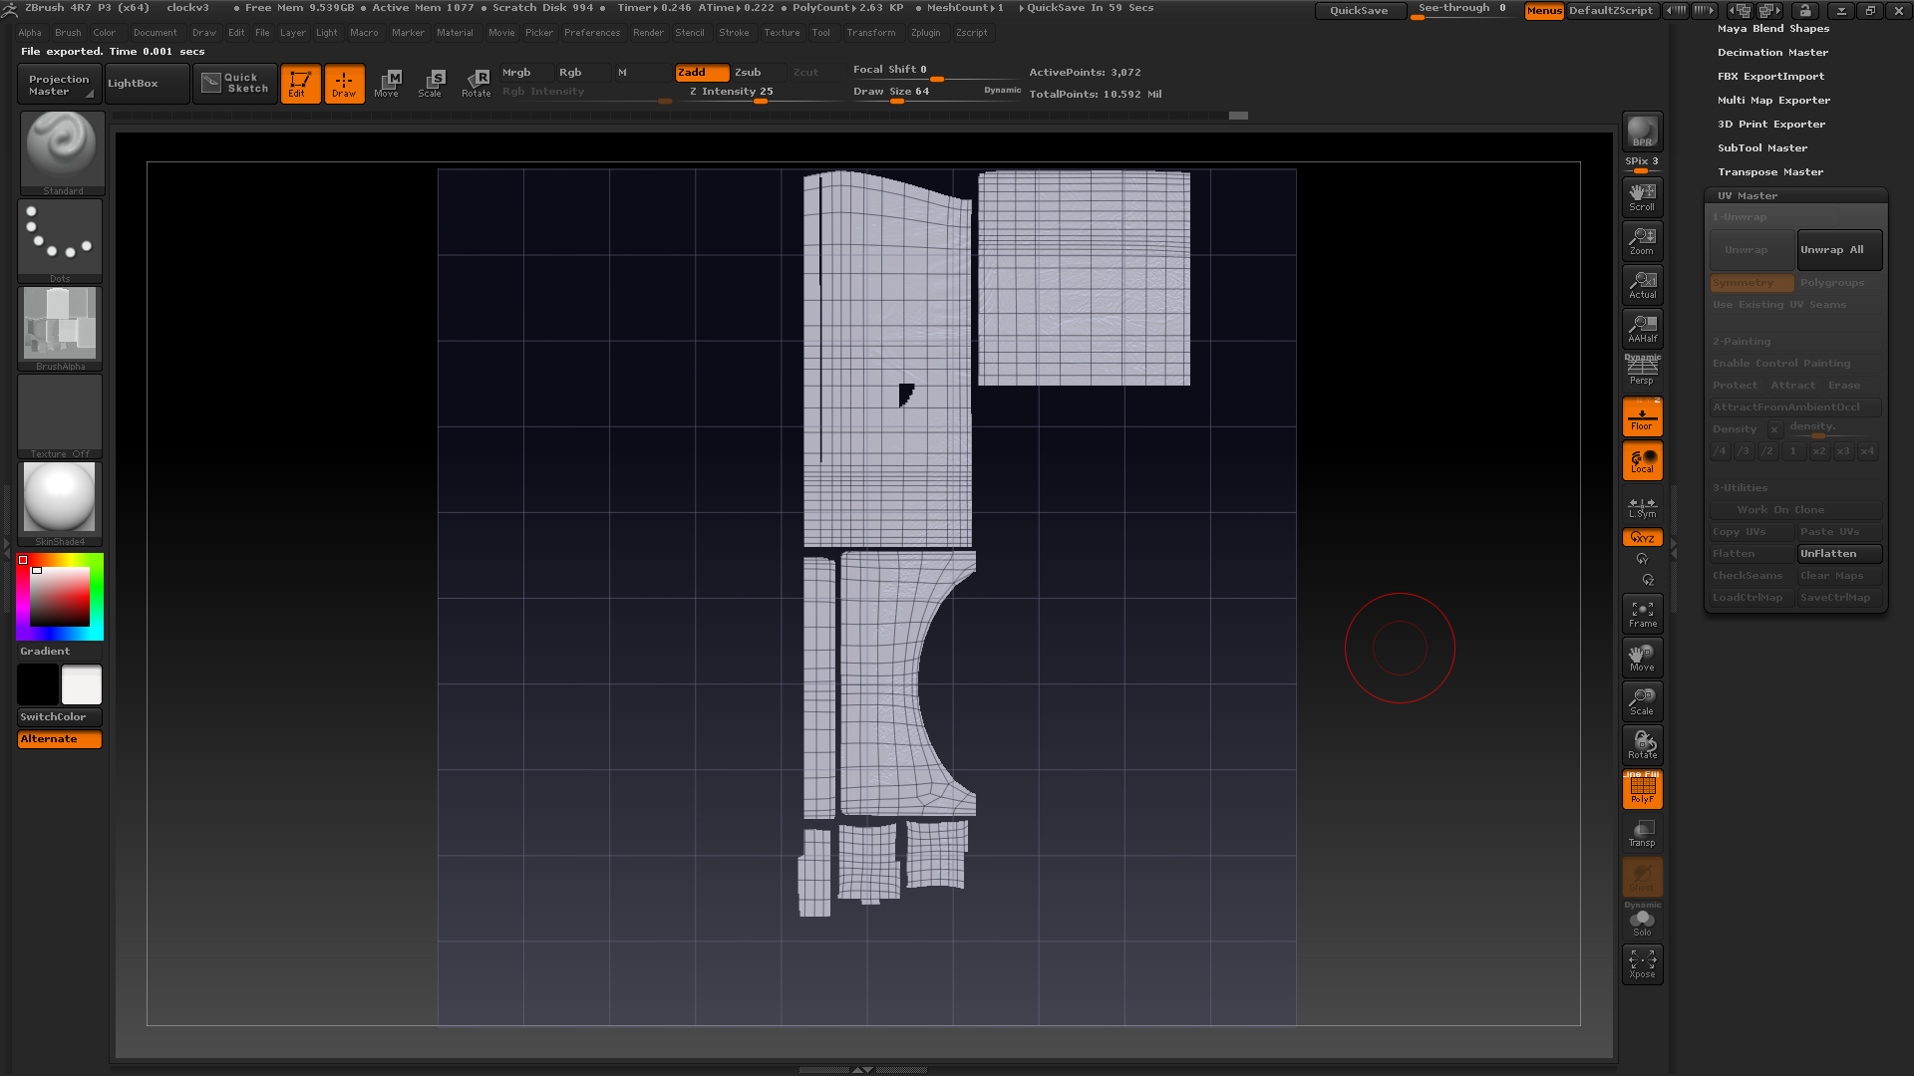Click the Actual size icon
Screen dimensions: 1914x1076
click(1642, 285)
